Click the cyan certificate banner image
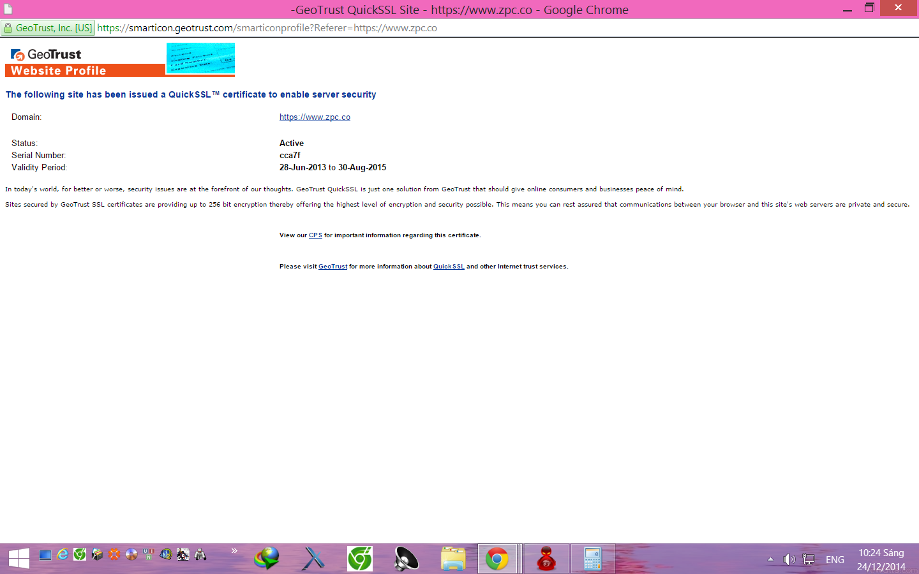The width and height of the screenshot is (919, 574). pos(200,59)
